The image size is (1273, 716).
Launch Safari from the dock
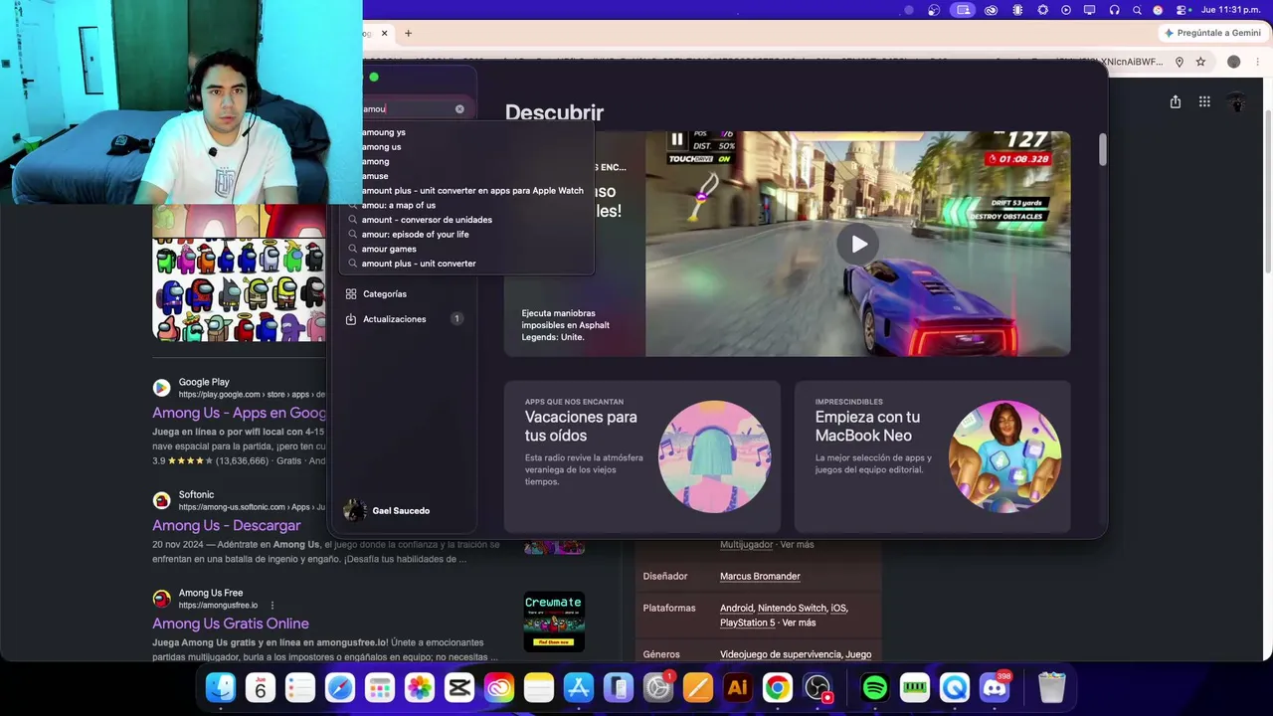[x=340, y=687]
